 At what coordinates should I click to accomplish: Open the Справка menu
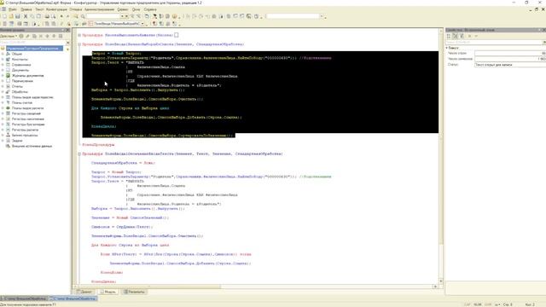150,9
